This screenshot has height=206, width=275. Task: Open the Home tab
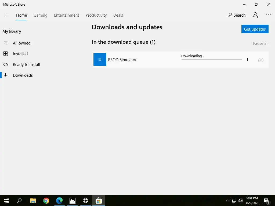tap(21, 15)
